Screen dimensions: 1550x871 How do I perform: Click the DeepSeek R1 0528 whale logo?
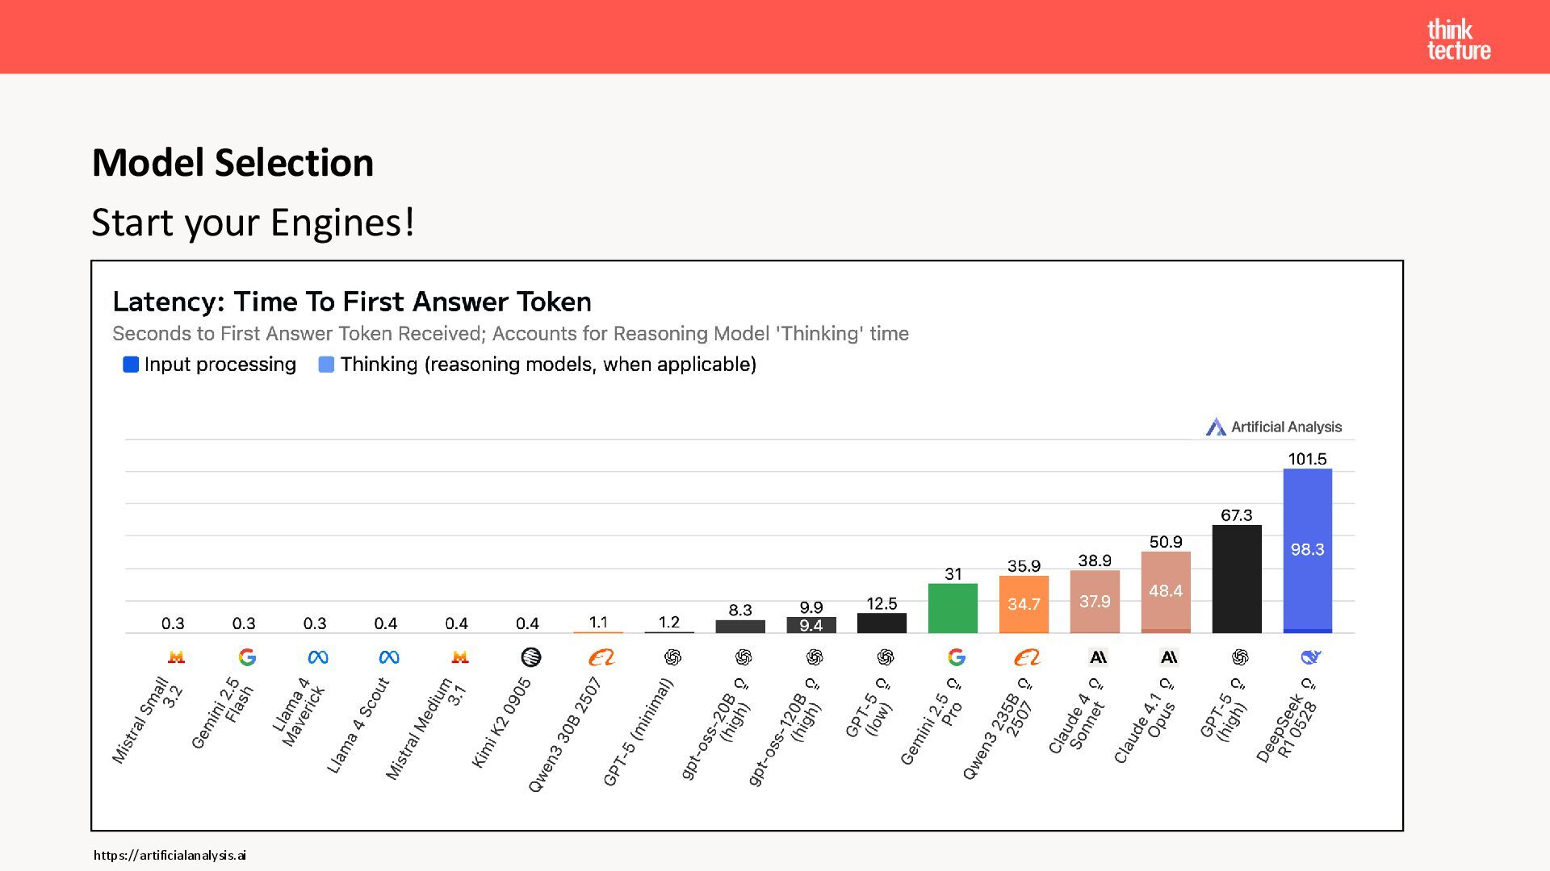click(x=1309, y=657)
